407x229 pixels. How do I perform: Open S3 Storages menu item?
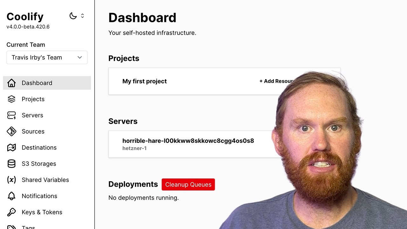tap(47, 164)
